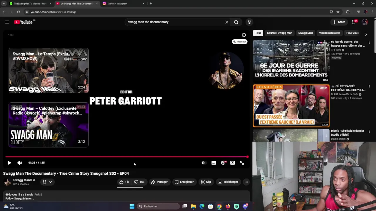Hide end-screen suggestions with Masquer
The width and height of the screenshot is (376, 211).
239,42
